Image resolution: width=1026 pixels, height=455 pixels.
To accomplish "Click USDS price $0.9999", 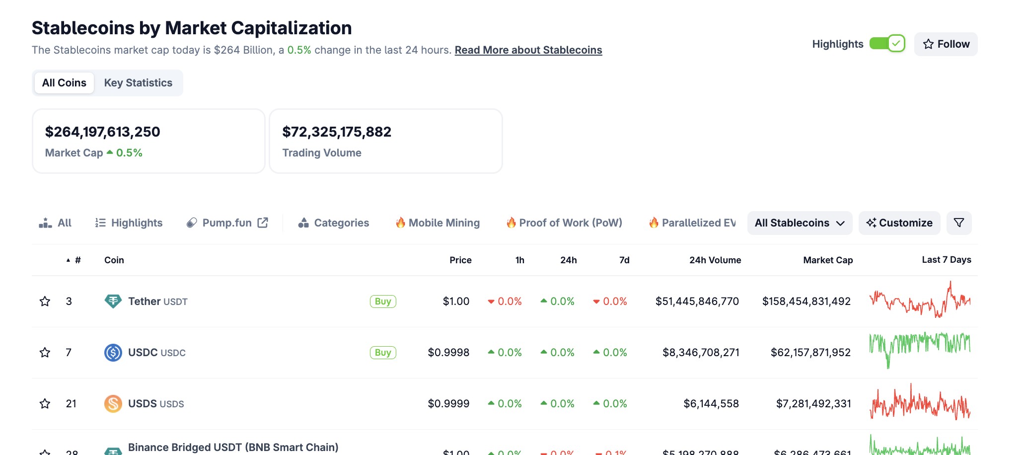I will tap(448, 403).
